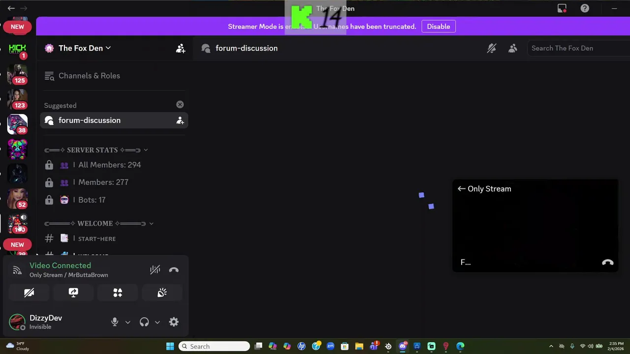Open Microsoft Store on the taskbar
Image resolution: width=630 pixels, height=354 pixels.
tap(345, 347)
